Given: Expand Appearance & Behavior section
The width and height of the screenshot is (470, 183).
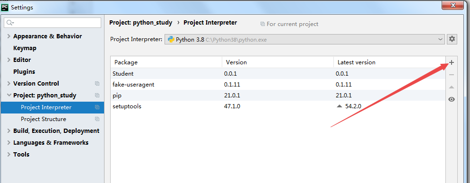Looking at the screenshot, I should pos(9,36).
